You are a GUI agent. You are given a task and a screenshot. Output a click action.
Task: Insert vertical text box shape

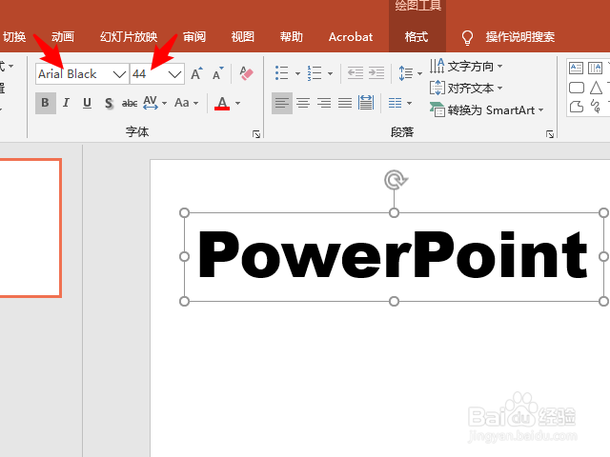pyautogui.click(x=595, y=68)
